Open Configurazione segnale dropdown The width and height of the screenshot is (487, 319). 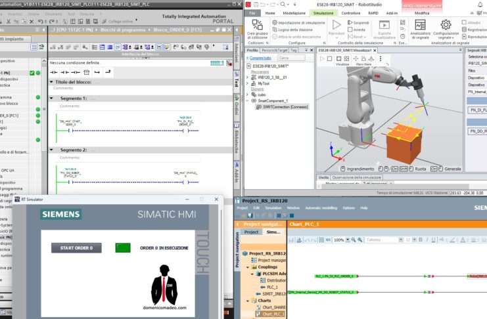pyautogui.click(x=446, y=30)
